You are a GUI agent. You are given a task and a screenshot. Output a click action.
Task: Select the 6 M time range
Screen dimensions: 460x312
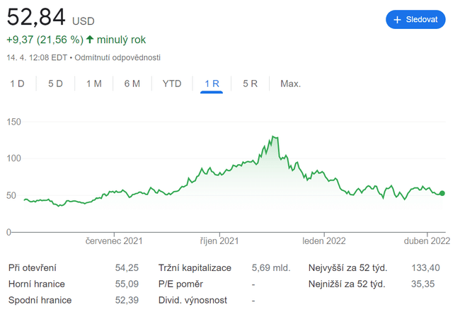(132, 83)
